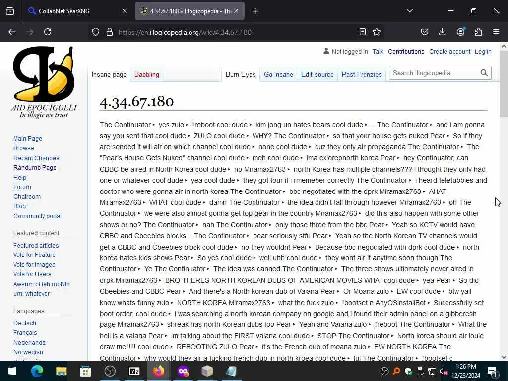
Task: Open the Randumb Page link
Action: 35,168
